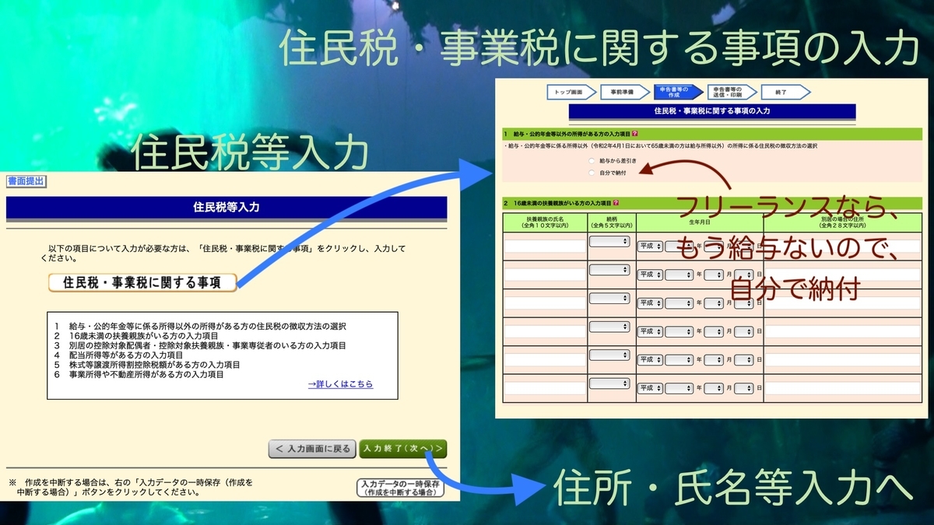The height and width of the screenshot is (525, 934).
Task: Select the 自分で納付 radio button
Action: click(x=591, y=173)
